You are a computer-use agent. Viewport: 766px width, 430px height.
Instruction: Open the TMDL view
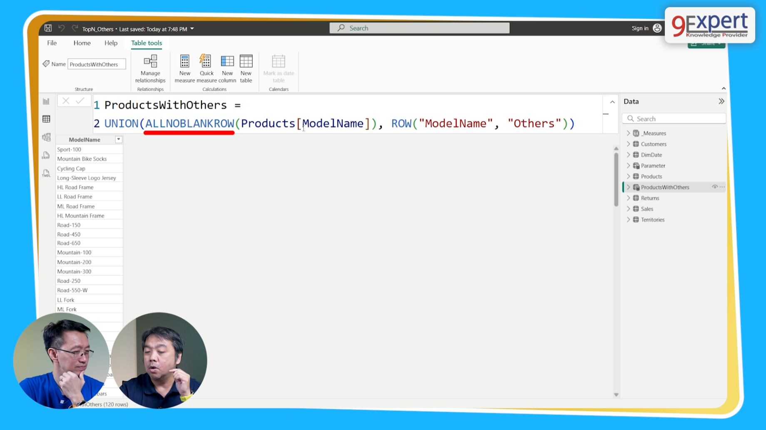tap(46, 173)
